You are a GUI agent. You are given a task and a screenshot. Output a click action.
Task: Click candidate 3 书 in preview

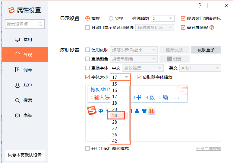coord(137,97)
